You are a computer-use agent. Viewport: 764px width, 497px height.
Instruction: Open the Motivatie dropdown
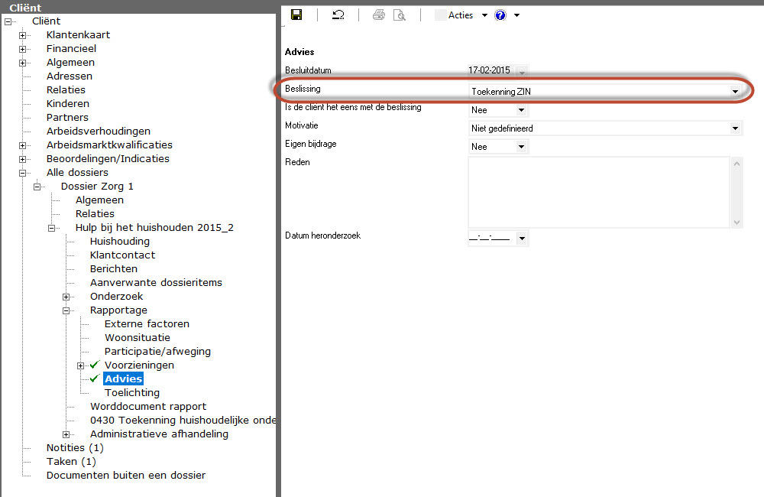tap(735, 128)
